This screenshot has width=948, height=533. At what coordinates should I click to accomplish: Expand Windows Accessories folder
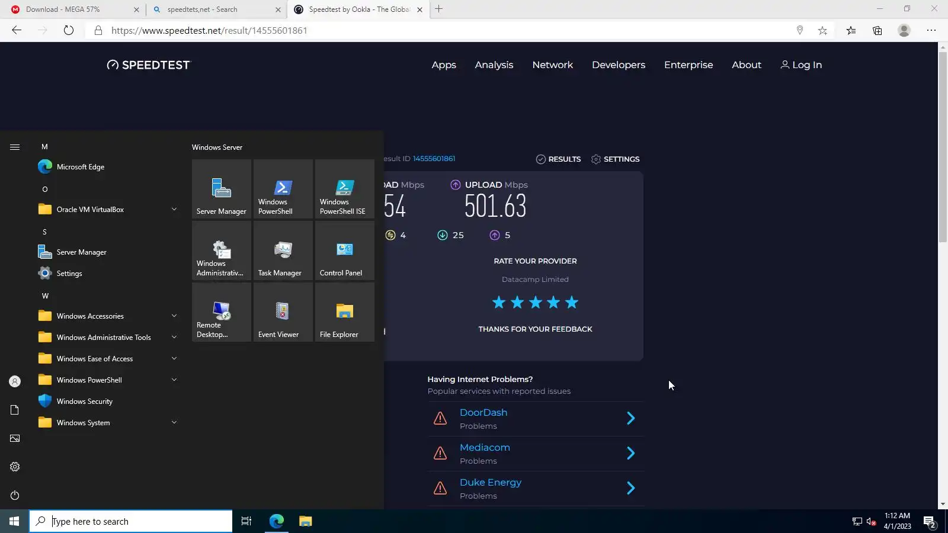point(108,316)
